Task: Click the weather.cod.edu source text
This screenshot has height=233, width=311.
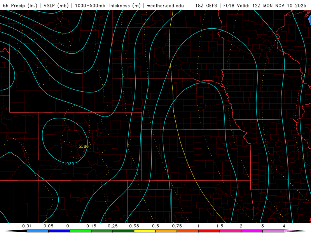Action: [x=165, y=6]
